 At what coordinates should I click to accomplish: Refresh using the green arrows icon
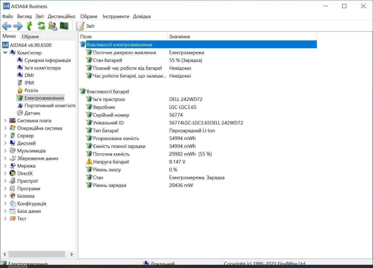coord(41,26)
